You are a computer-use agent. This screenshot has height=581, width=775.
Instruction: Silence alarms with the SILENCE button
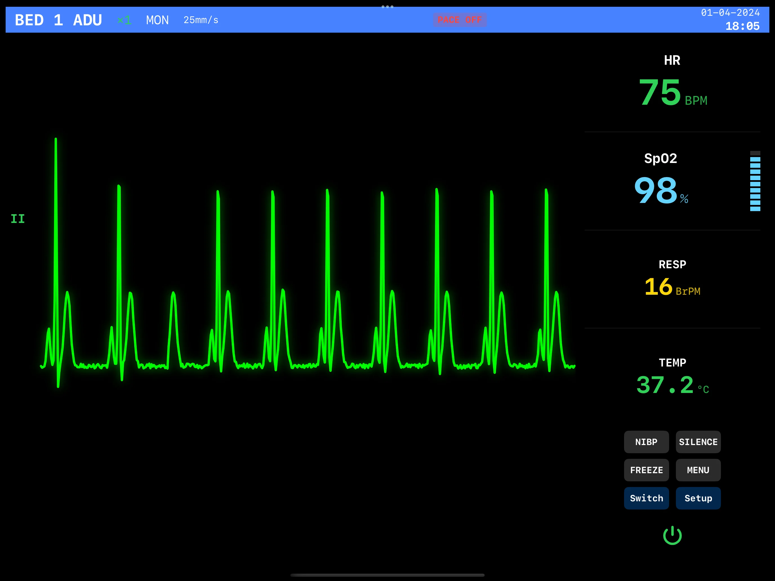click(x=698, y=442)
